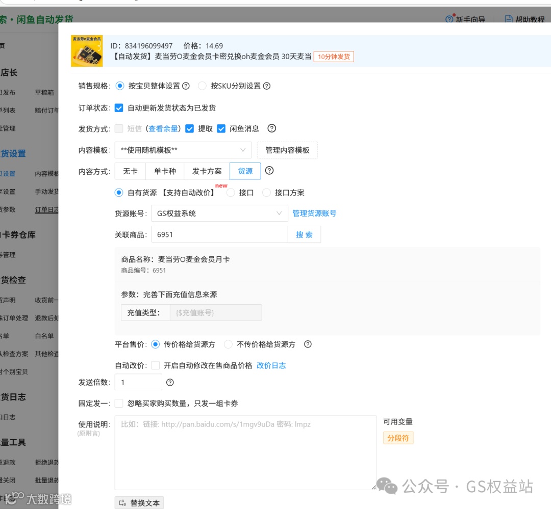Image resolution: width=551 pixels, height=509 pixels.
Task: Click help icon after 不传价格给货源方
Action: point(308,344)
